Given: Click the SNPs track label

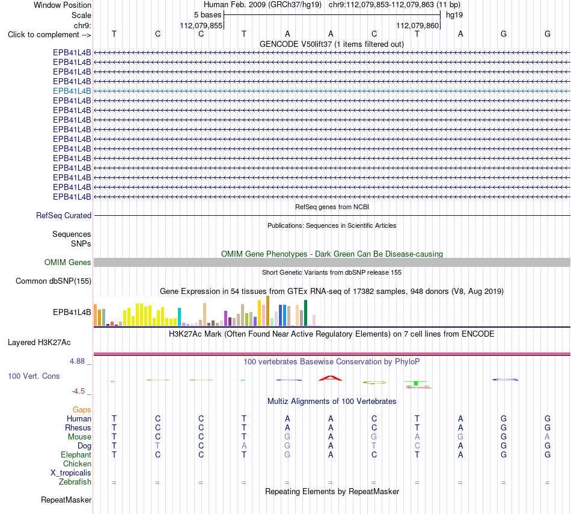Looking at the screenshot, I should point(81,243).
